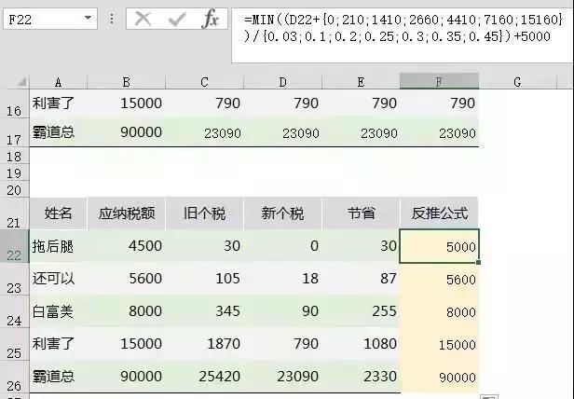Click the Enter checkmark formula button

(177, 19)
